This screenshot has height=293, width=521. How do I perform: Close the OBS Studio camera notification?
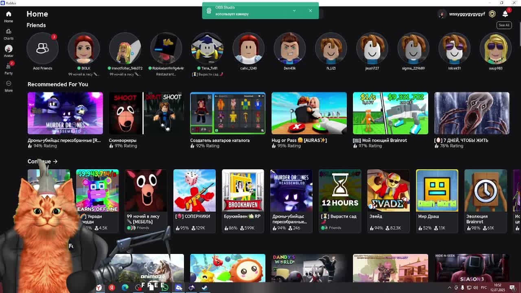(x=310, y=11)
